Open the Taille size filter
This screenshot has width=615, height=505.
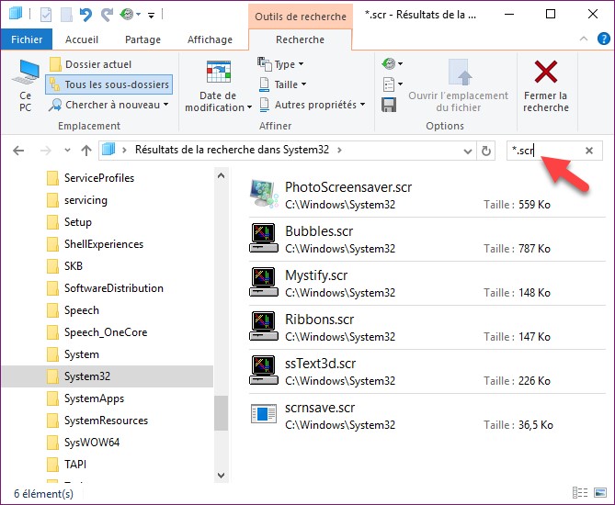click(282, 84)
